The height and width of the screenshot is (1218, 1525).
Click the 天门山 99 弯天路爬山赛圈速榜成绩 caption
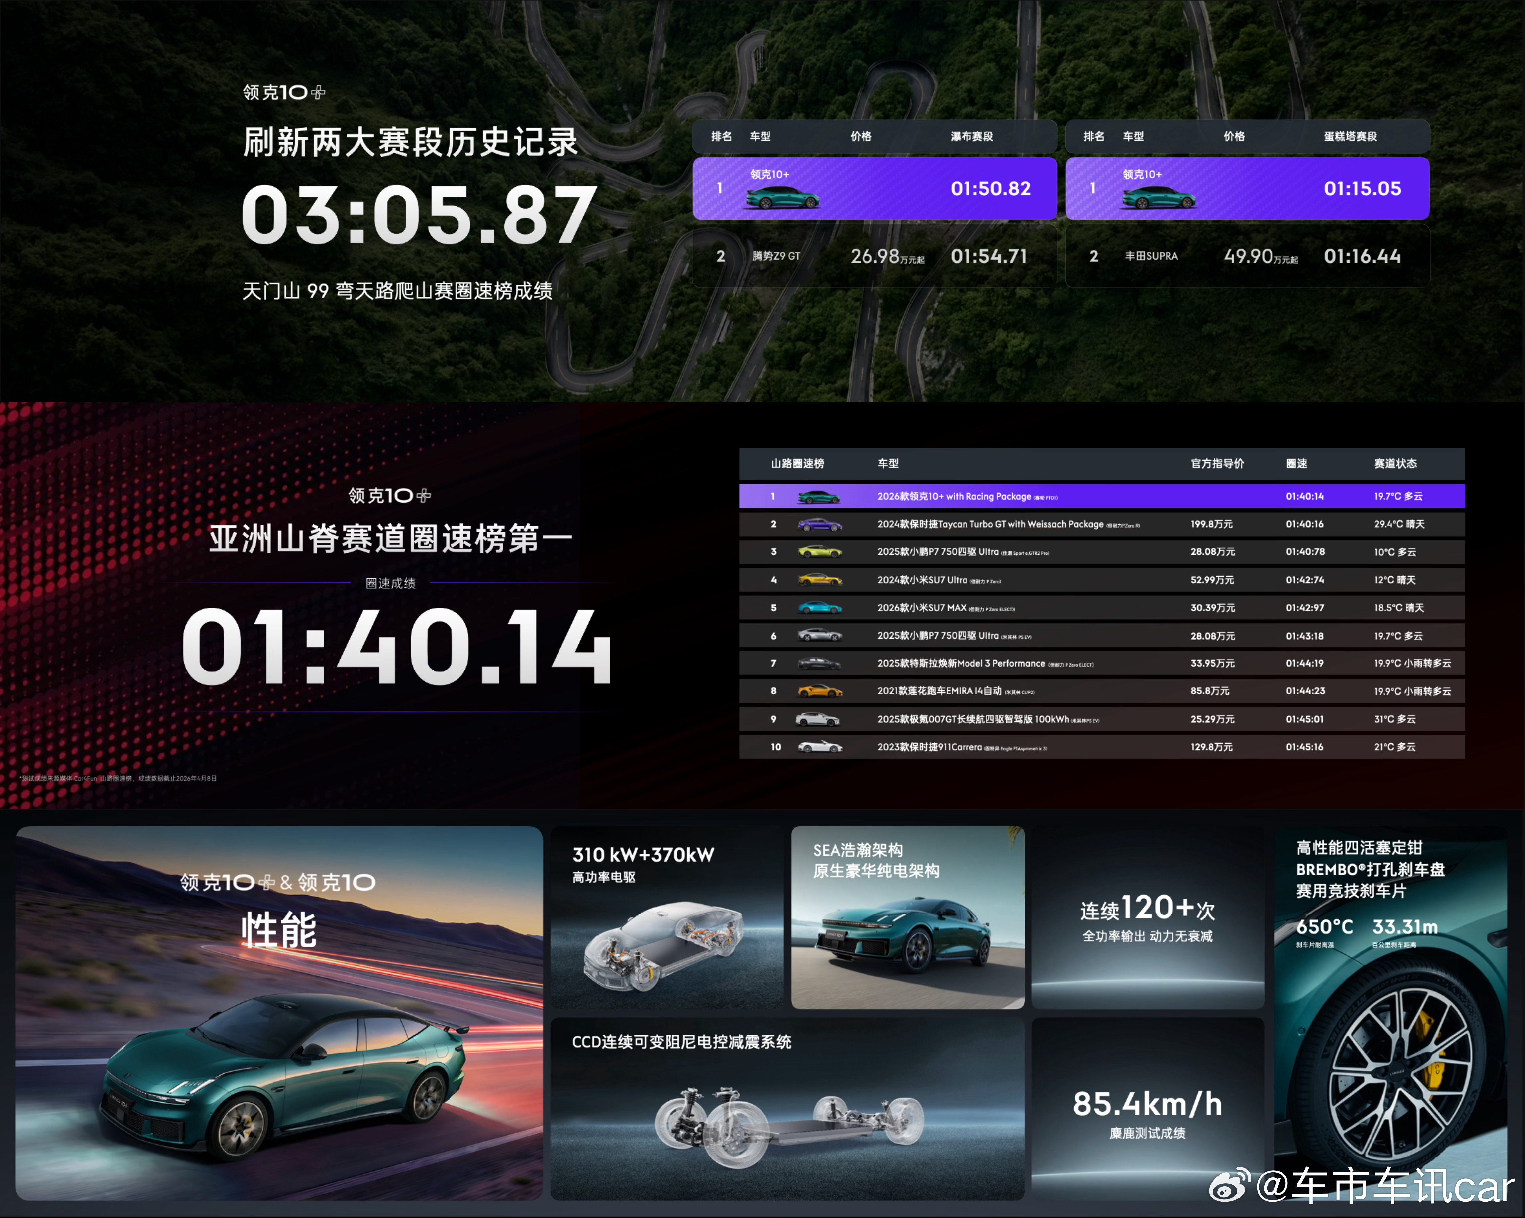click(x=397, y=291)
